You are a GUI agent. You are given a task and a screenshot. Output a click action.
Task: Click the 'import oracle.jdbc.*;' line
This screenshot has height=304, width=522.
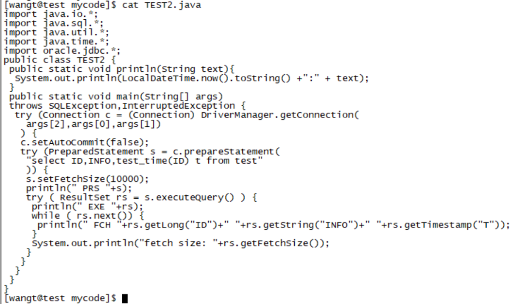(x=62, y=51)
